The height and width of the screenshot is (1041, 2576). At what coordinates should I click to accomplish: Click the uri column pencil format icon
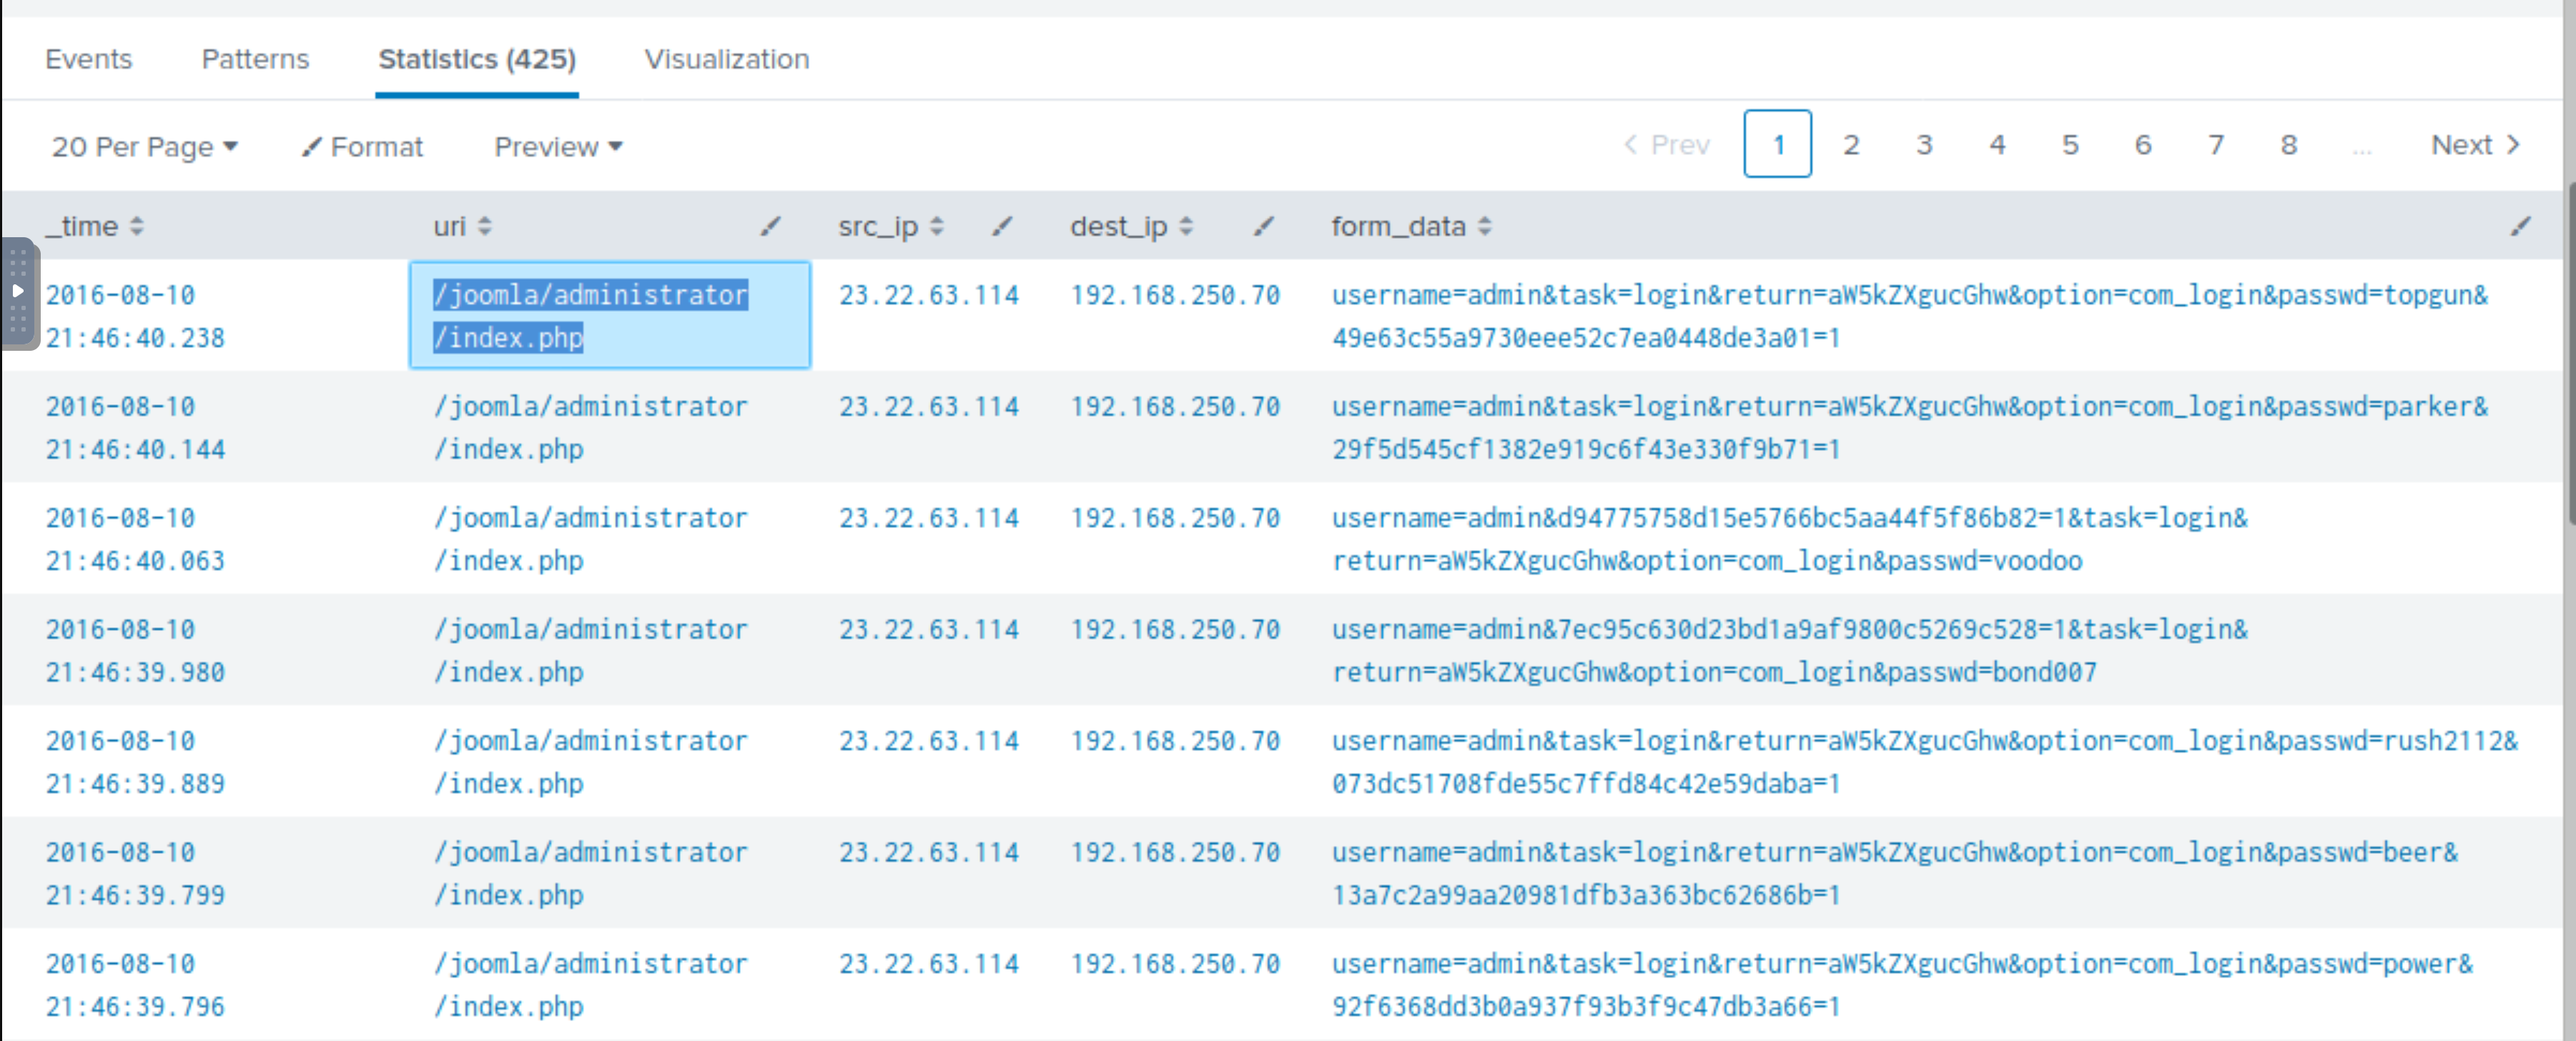(769, 226)
